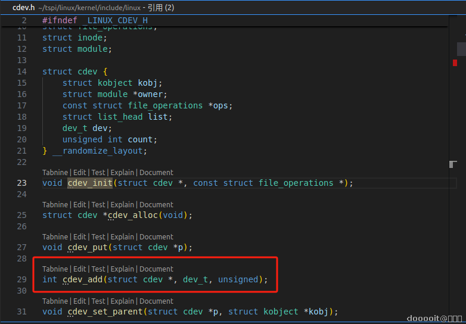Click Edit code lens above cdev_set_parent

click(x=79, y=301)
